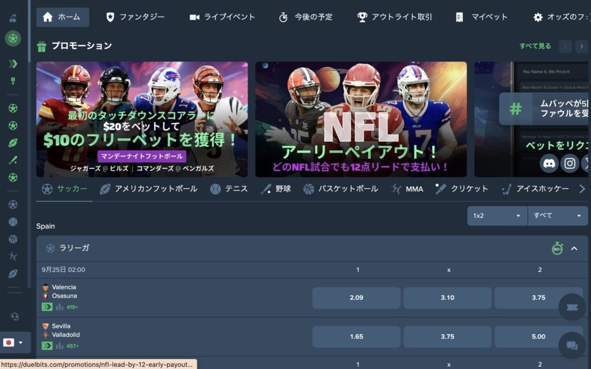Click the green hashtag icon on promo card
Screen dimensions: 591x369
tap(515, 109)
